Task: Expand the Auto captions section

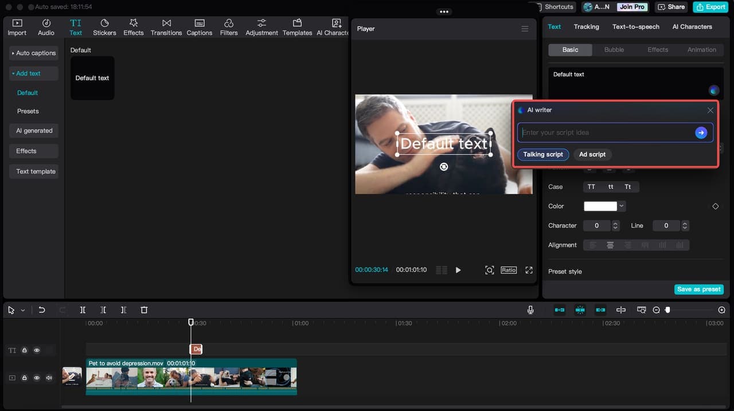Action: tap(34, 53)
